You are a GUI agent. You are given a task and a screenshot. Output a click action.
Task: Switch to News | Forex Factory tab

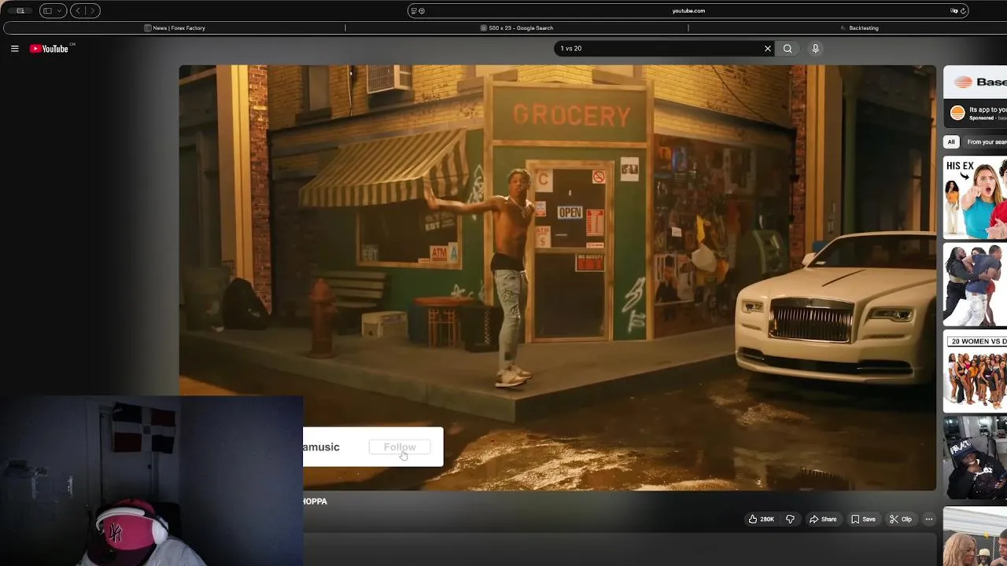[175, 28]
